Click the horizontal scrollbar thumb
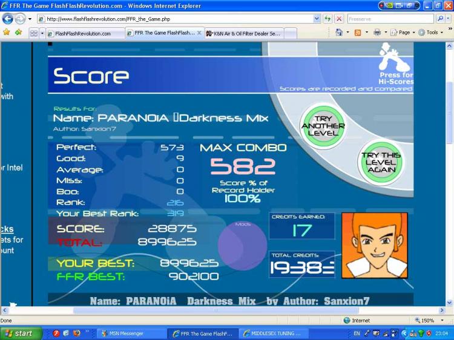 click(x=216, y=310)
